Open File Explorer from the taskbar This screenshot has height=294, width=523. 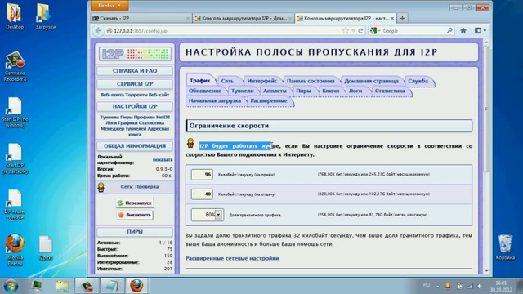[x=62, y=286]
